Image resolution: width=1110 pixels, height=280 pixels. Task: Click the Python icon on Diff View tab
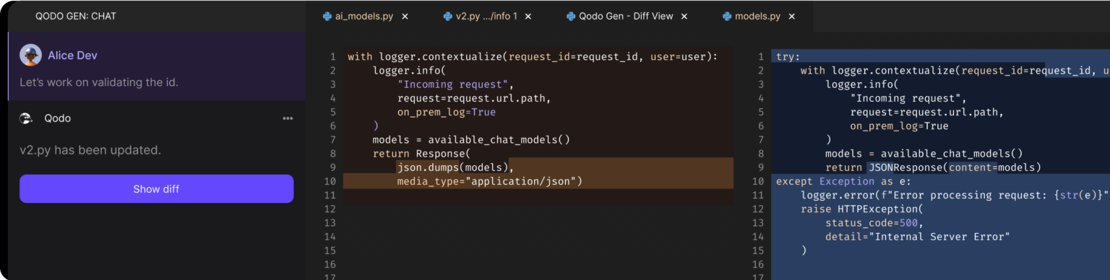point(571,16)
